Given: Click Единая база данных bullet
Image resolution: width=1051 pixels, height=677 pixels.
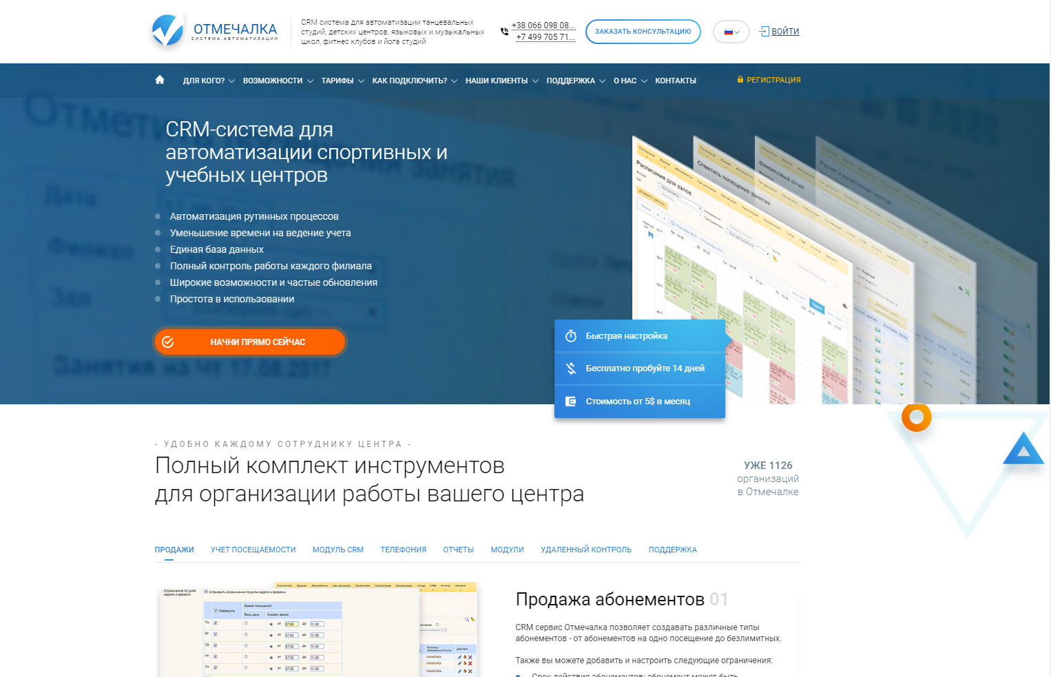Looking at the screenshot, I should pyautogui.click(x=217, y=249).
